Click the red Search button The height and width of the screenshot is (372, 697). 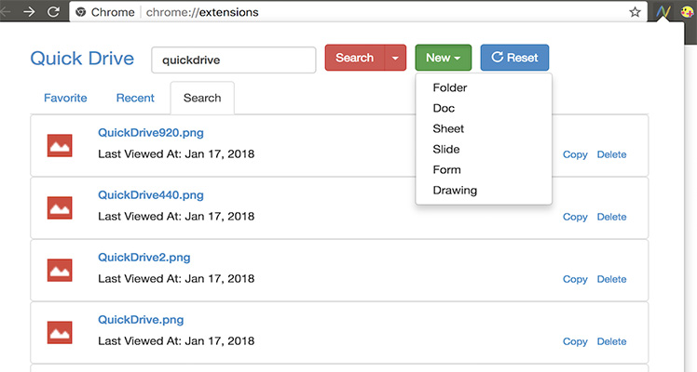coord(354,58)
